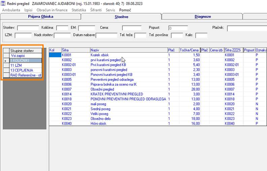The height and width of the screenshot is (171, 267).
Task: Open the Statistika menu
Action: click(x=79, y=10)
